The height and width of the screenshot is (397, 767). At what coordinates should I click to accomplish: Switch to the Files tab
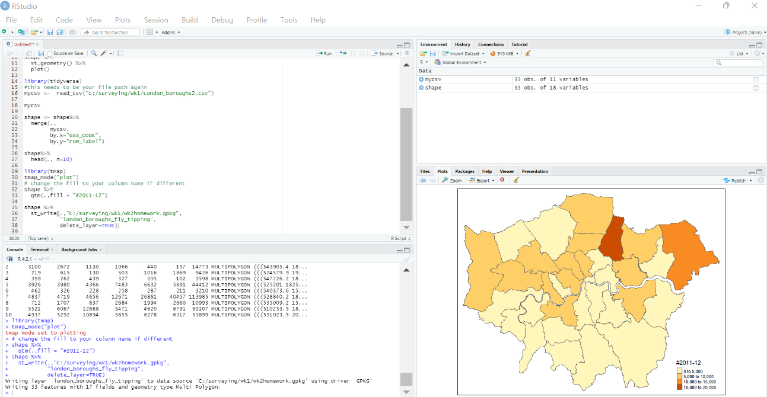[x=425, y=171]
